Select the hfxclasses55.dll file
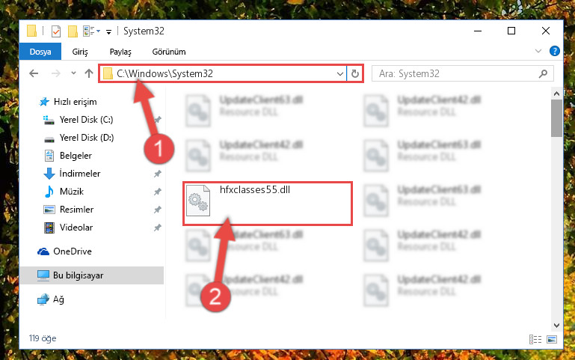Image resolution: width=575 pixels, height=360 pixels. (x=268, y=203)
